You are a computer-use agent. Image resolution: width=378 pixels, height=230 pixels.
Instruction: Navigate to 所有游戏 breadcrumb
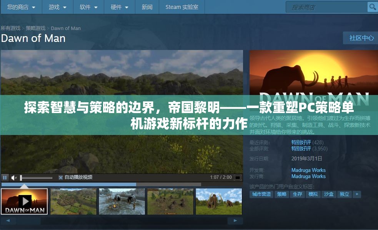point(11,28)
